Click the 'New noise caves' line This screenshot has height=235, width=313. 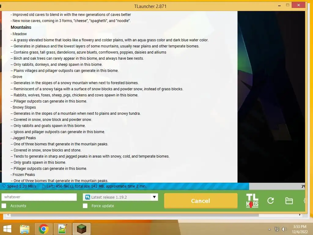pos(71,21)
